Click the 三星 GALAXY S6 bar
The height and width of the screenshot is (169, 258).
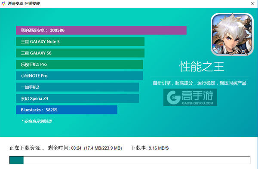point(80,53)
